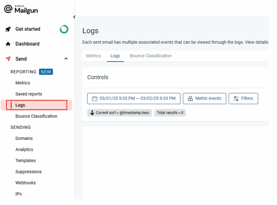277x205 pixels.
Task: Click the REPORTING section label
Action: pos(23,72)
